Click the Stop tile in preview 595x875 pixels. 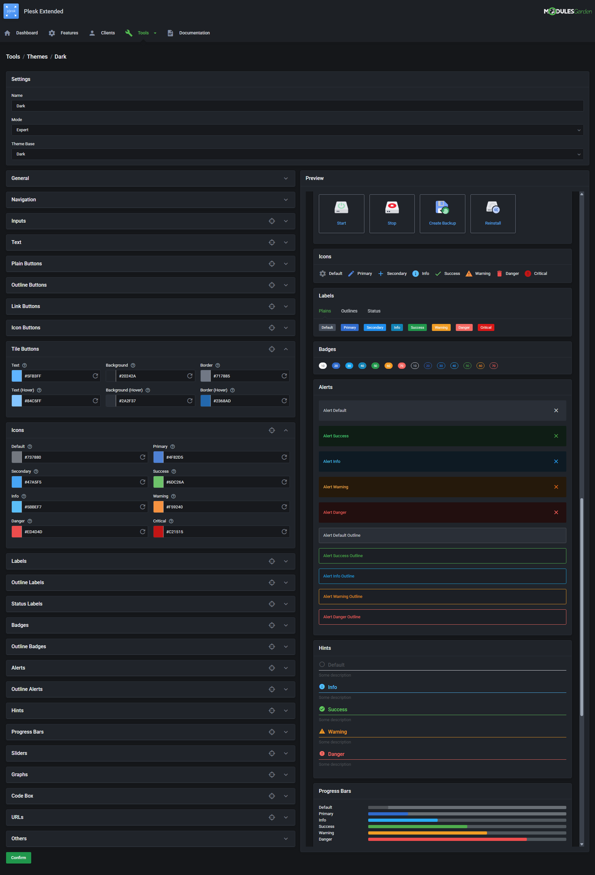[392, 213]
